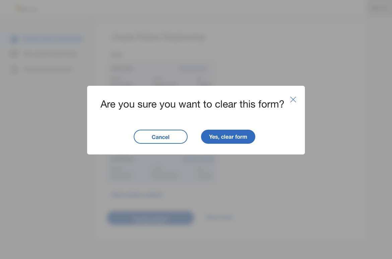Open the third sidebar menu label
392x259 pixels.
pyautogui.click(x=48, y=69)
